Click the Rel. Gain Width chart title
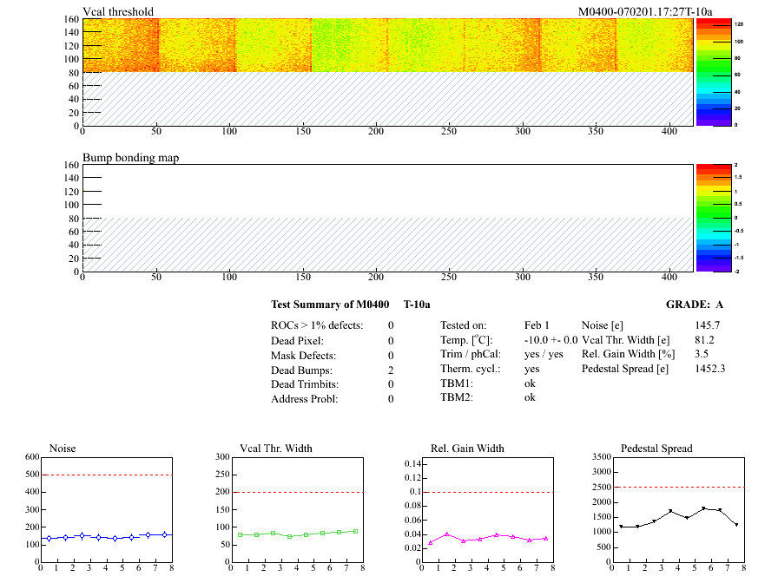The width and height of the screenshot is (778, 583). click(467, 449)
